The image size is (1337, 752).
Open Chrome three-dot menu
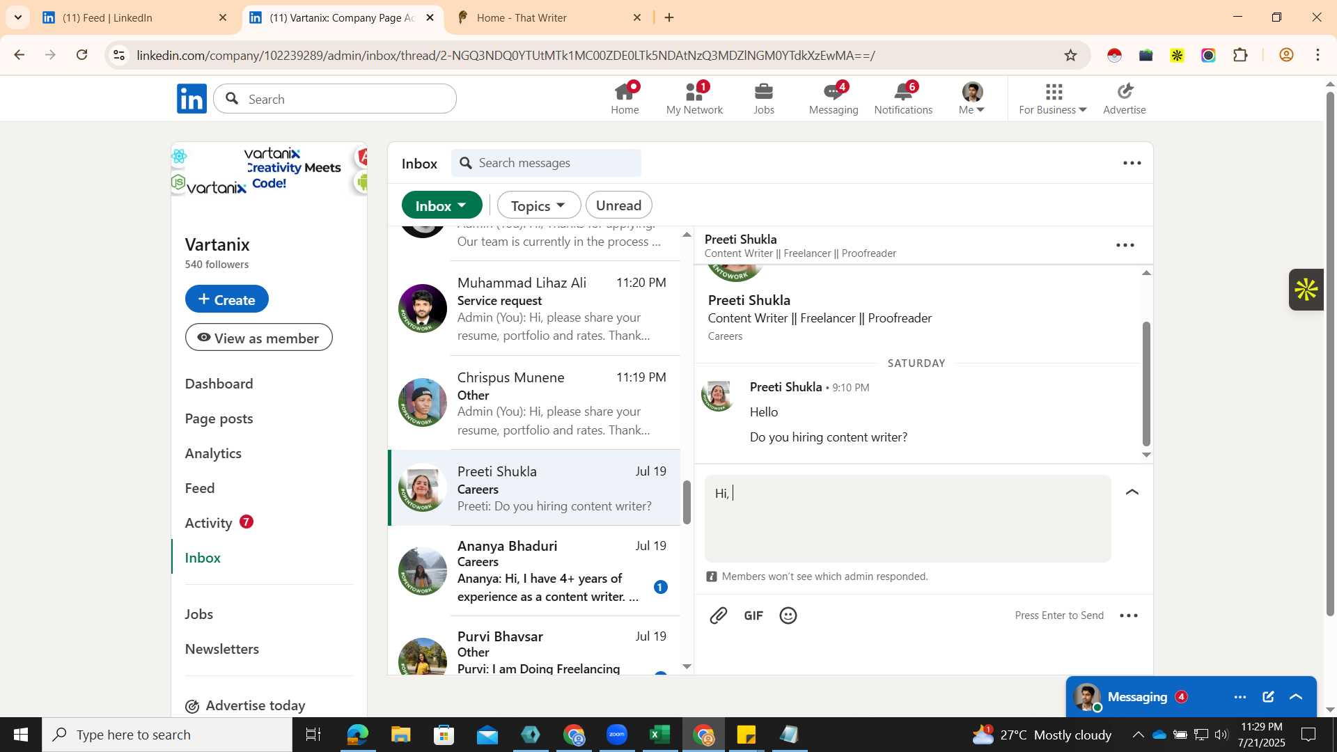tap(1318, 55)
